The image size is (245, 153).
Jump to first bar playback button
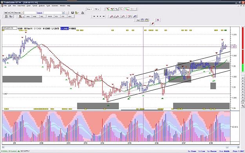pos(94,16)
